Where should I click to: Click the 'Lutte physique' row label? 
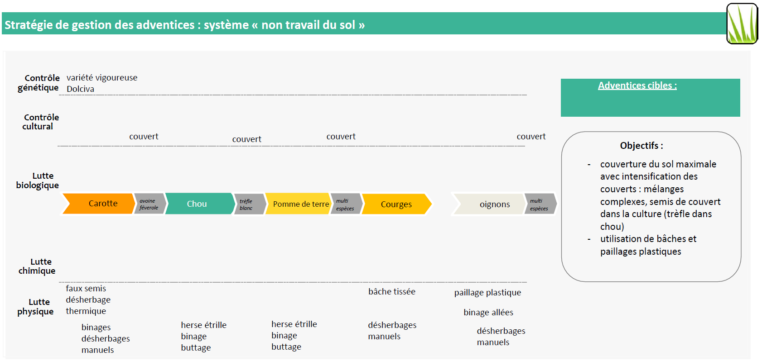36,307
